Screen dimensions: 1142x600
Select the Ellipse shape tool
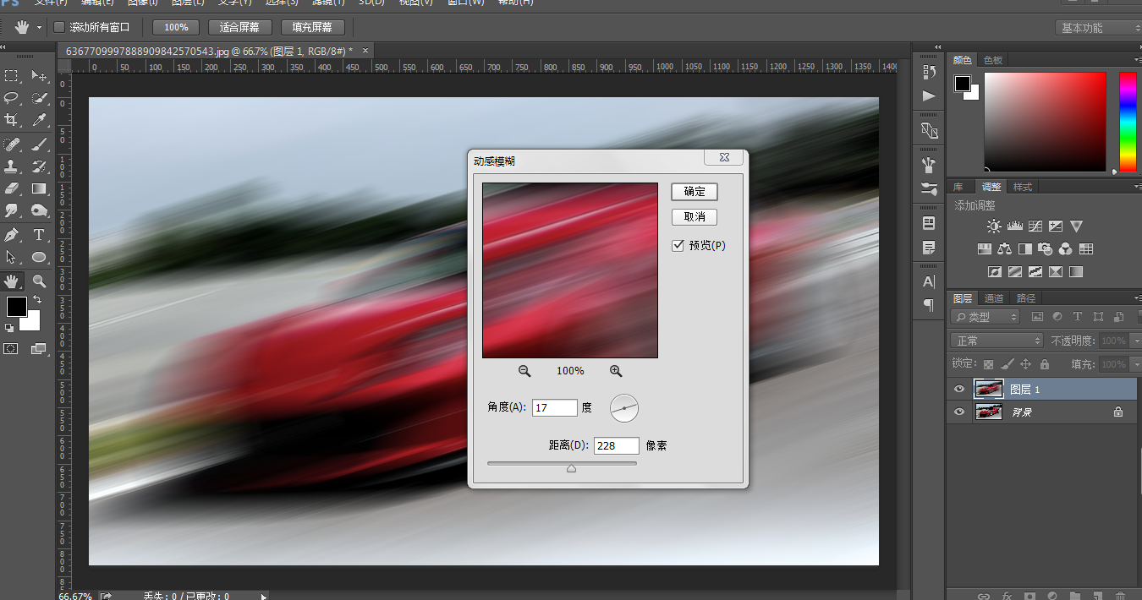[39, 257]
